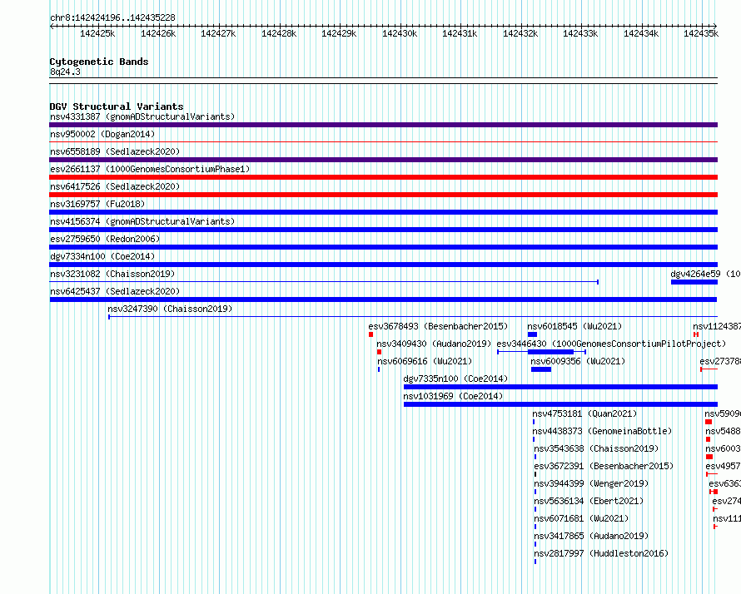This screenshot has width=741, height=594.
Task: Click the blue bar under nsv1031969
Action: tap(560, 404)
